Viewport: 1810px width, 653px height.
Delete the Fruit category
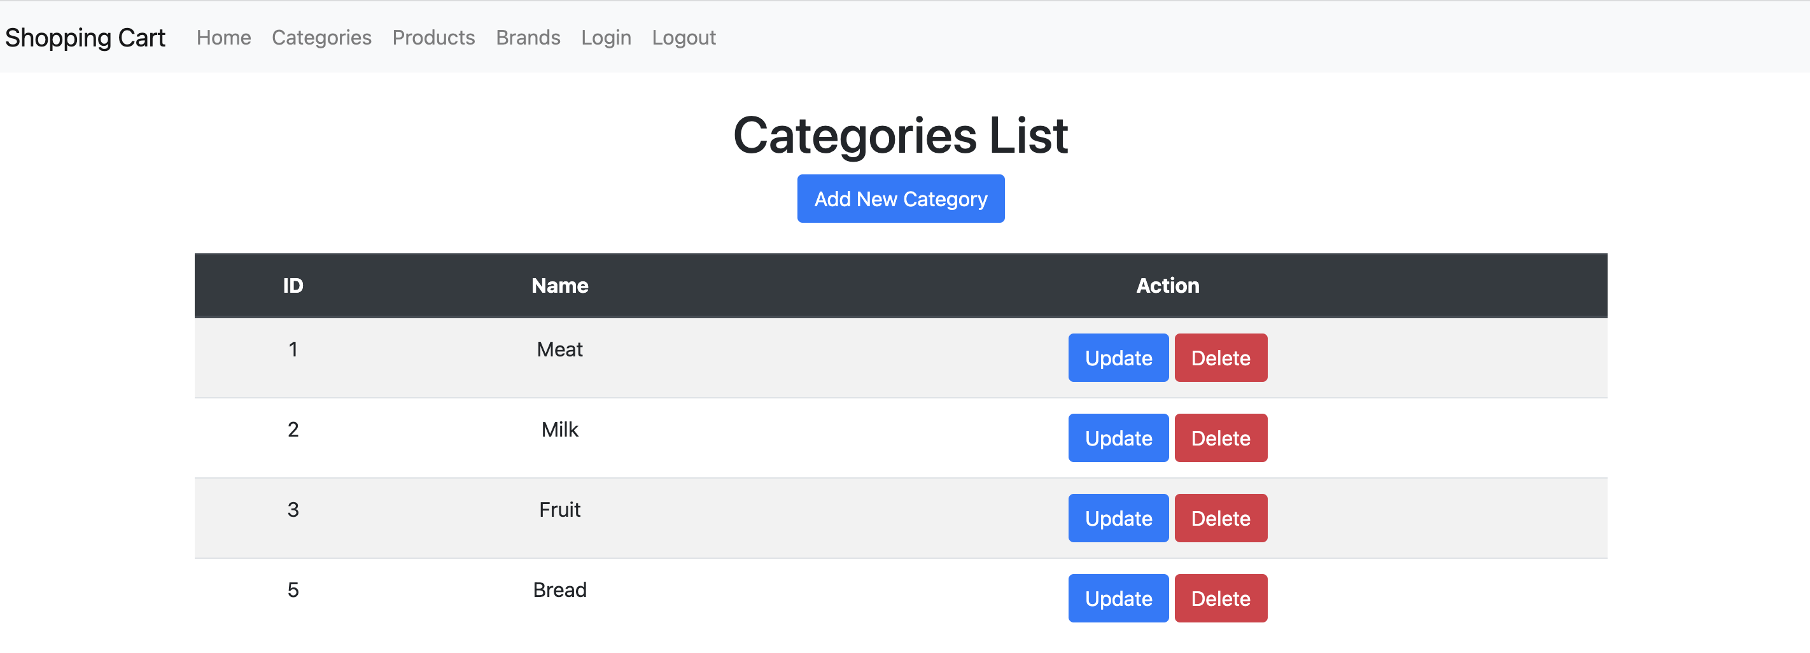[x=1221, y=518]
